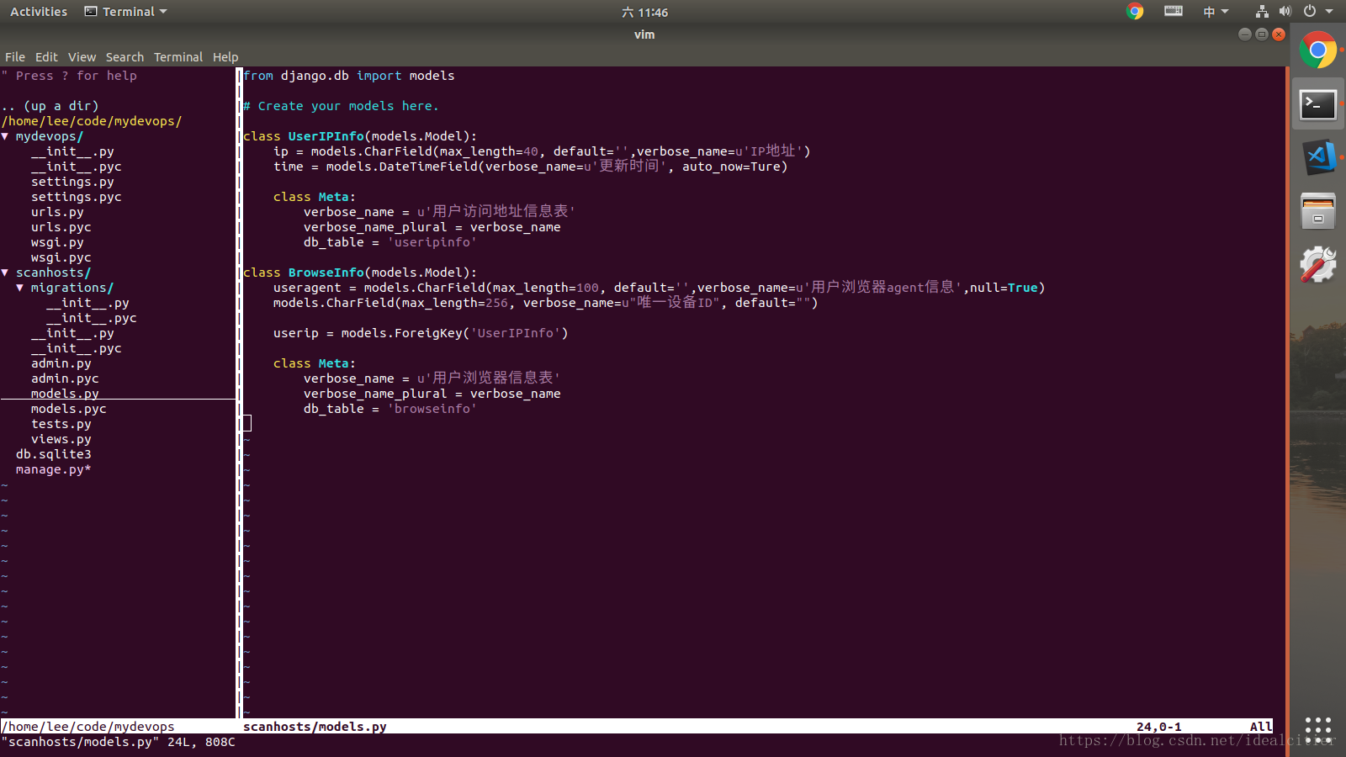
Task: Open the Search menu
Action: click(125, 57)
